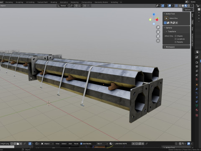This screenshot has height=151, width=201.
Task: Collapse the Options panel
Action: click(x=165, y=28)
